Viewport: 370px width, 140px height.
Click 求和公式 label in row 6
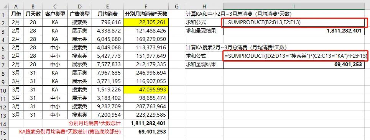click(x=204, y=56)
